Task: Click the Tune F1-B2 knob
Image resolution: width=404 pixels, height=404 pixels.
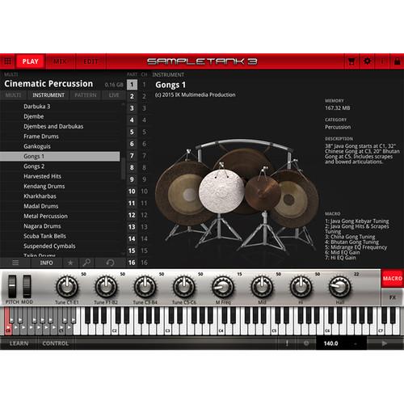Action: tap(106, 287)
